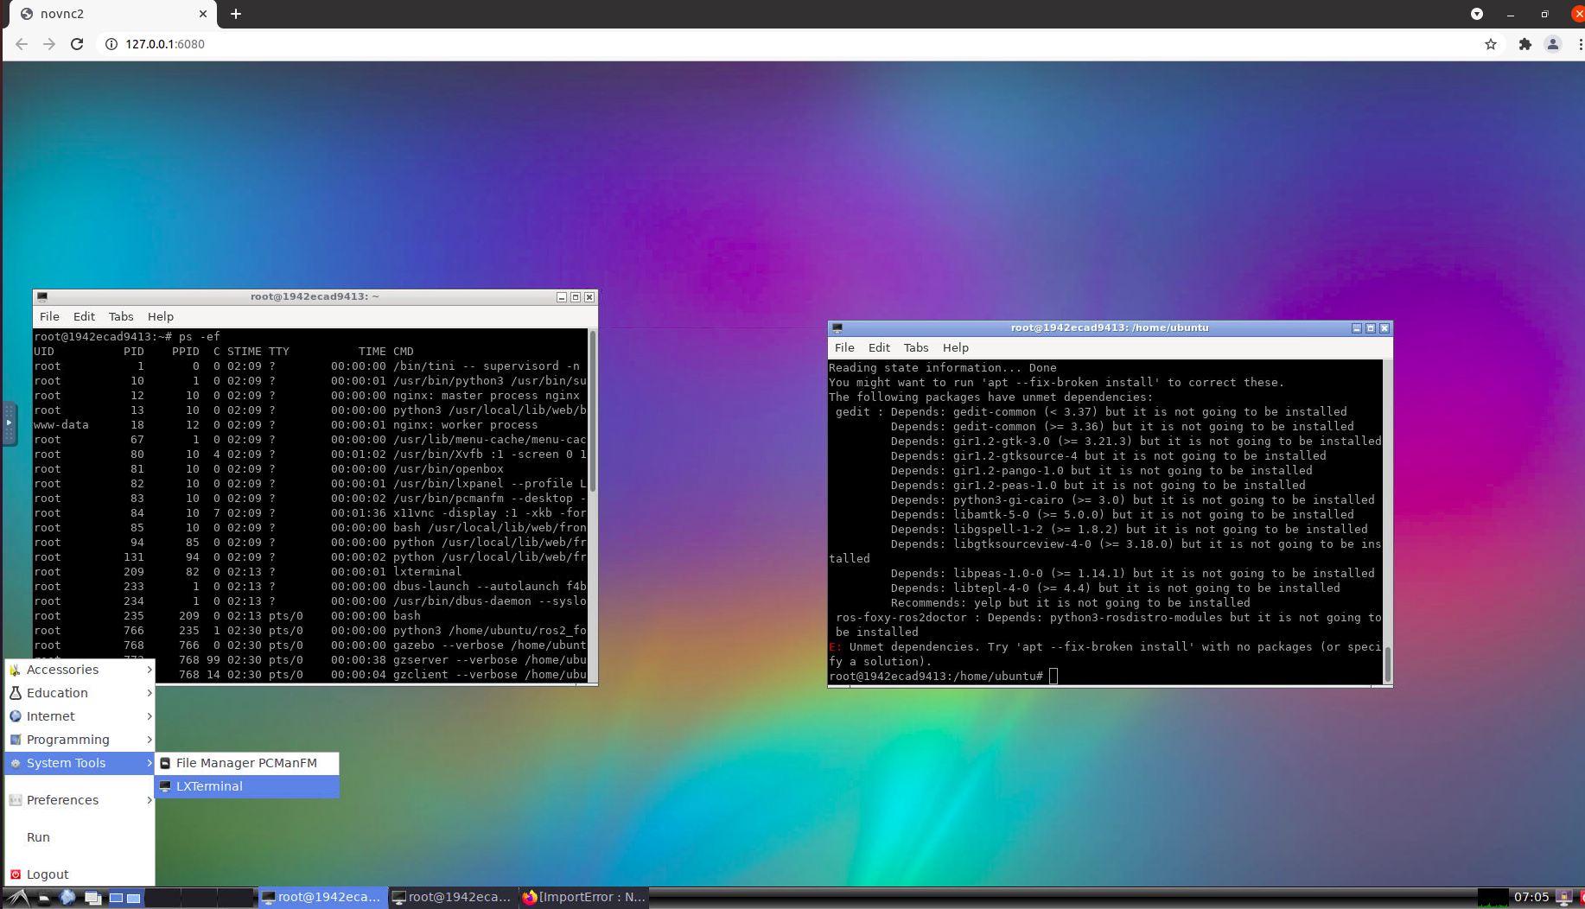This screenshot has height=909, width=1585.
Task: Click the Programming icon in the menu
Action: [16, 740]
